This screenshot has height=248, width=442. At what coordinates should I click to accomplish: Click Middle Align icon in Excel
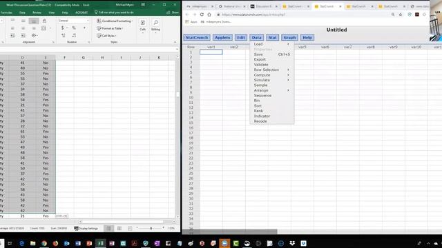[23, 21]
